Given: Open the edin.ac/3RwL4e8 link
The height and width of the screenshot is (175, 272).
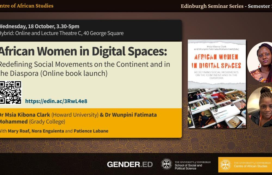Looking at the screenshot, I should 56,101.
